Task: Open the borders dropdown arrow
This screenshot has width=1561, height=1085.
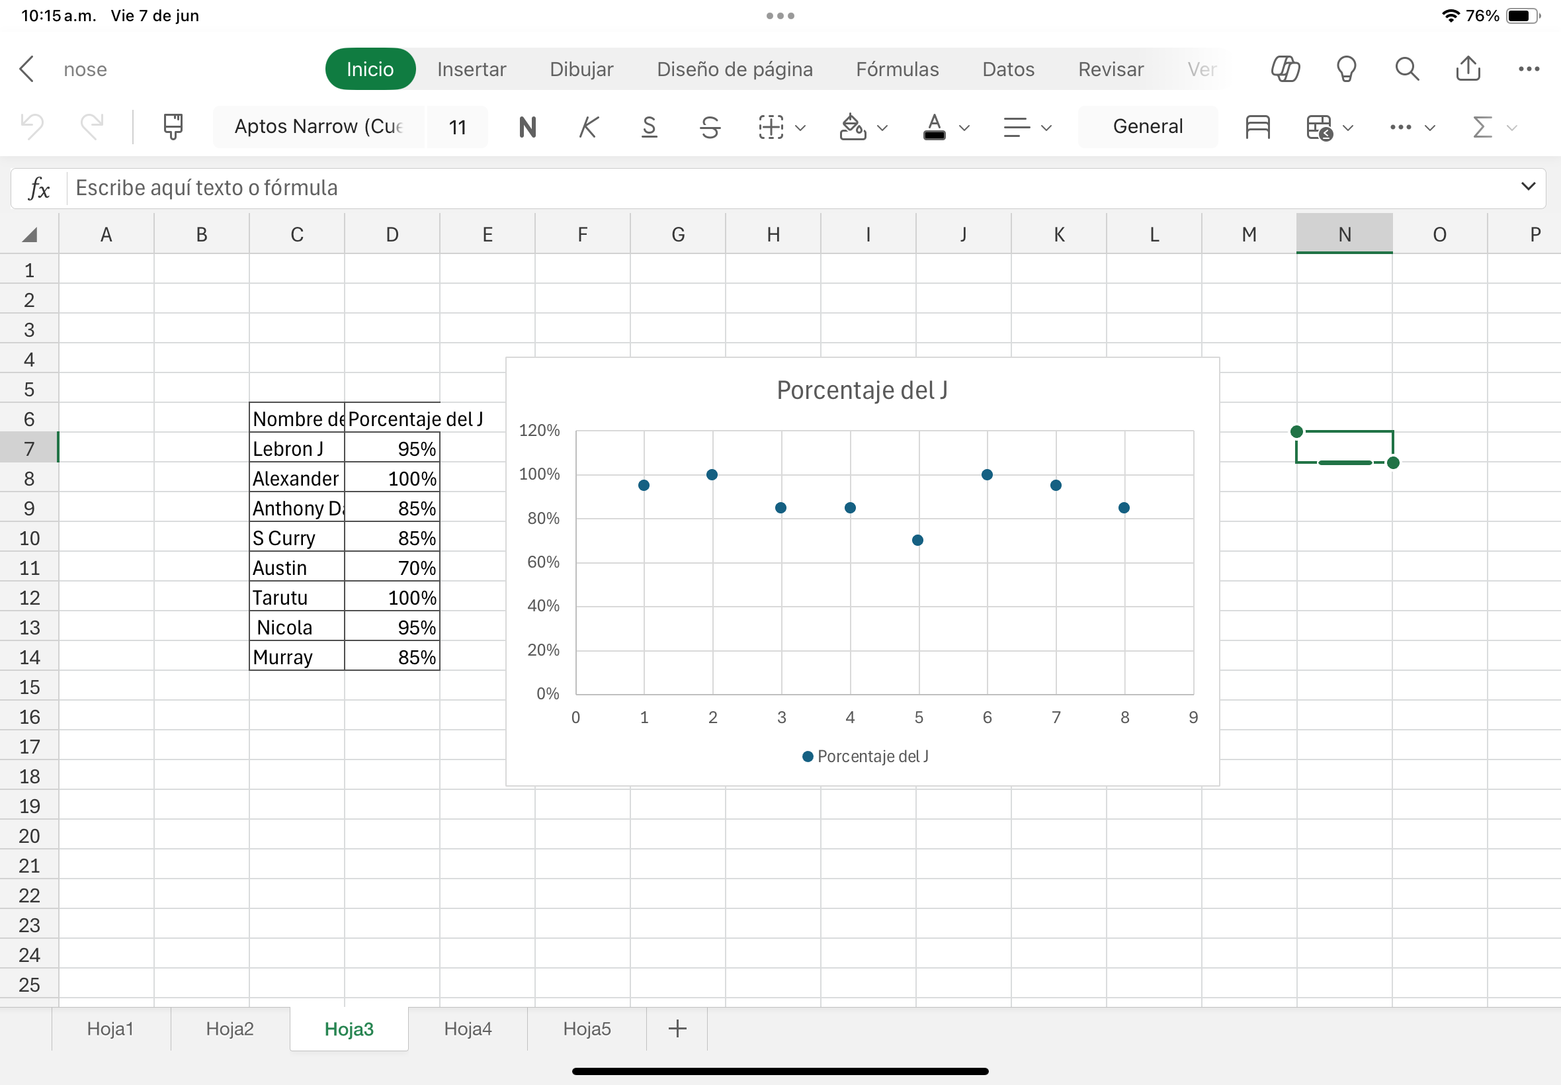Action: pos(800,127)
